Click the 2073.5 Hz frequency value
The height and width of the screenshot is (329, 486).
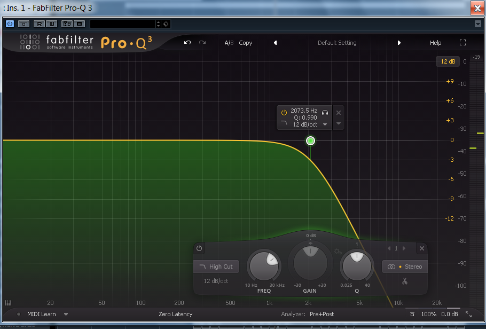pyautogui.click(x=304, y=111)
